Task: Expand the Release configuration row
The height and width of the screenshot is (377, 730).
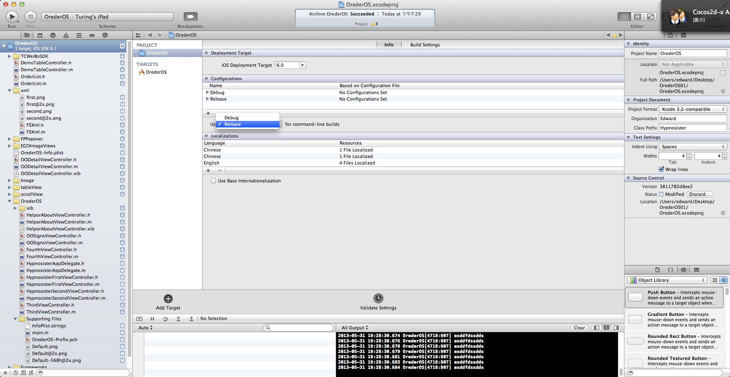Action: [x=207, y=99]
